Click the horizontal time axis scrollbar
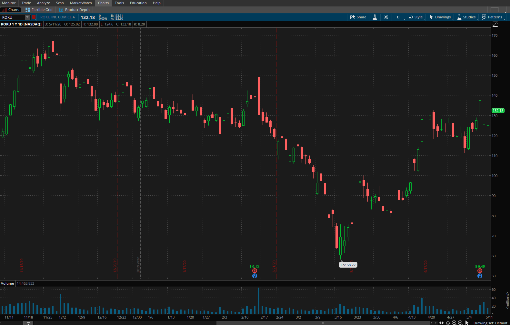510x325 pixels. click(323, 323)
